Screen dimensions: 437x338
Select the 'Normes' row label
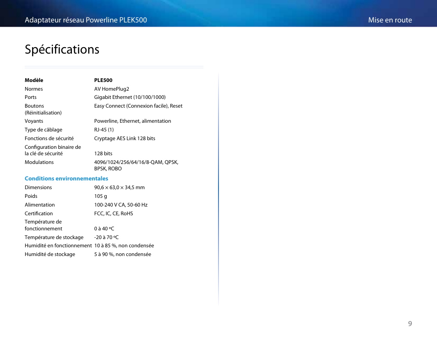coord(34,89)
